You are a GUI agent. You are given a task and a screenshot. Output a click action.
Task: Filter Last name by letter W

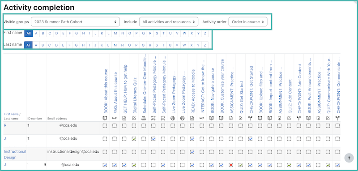184,45
